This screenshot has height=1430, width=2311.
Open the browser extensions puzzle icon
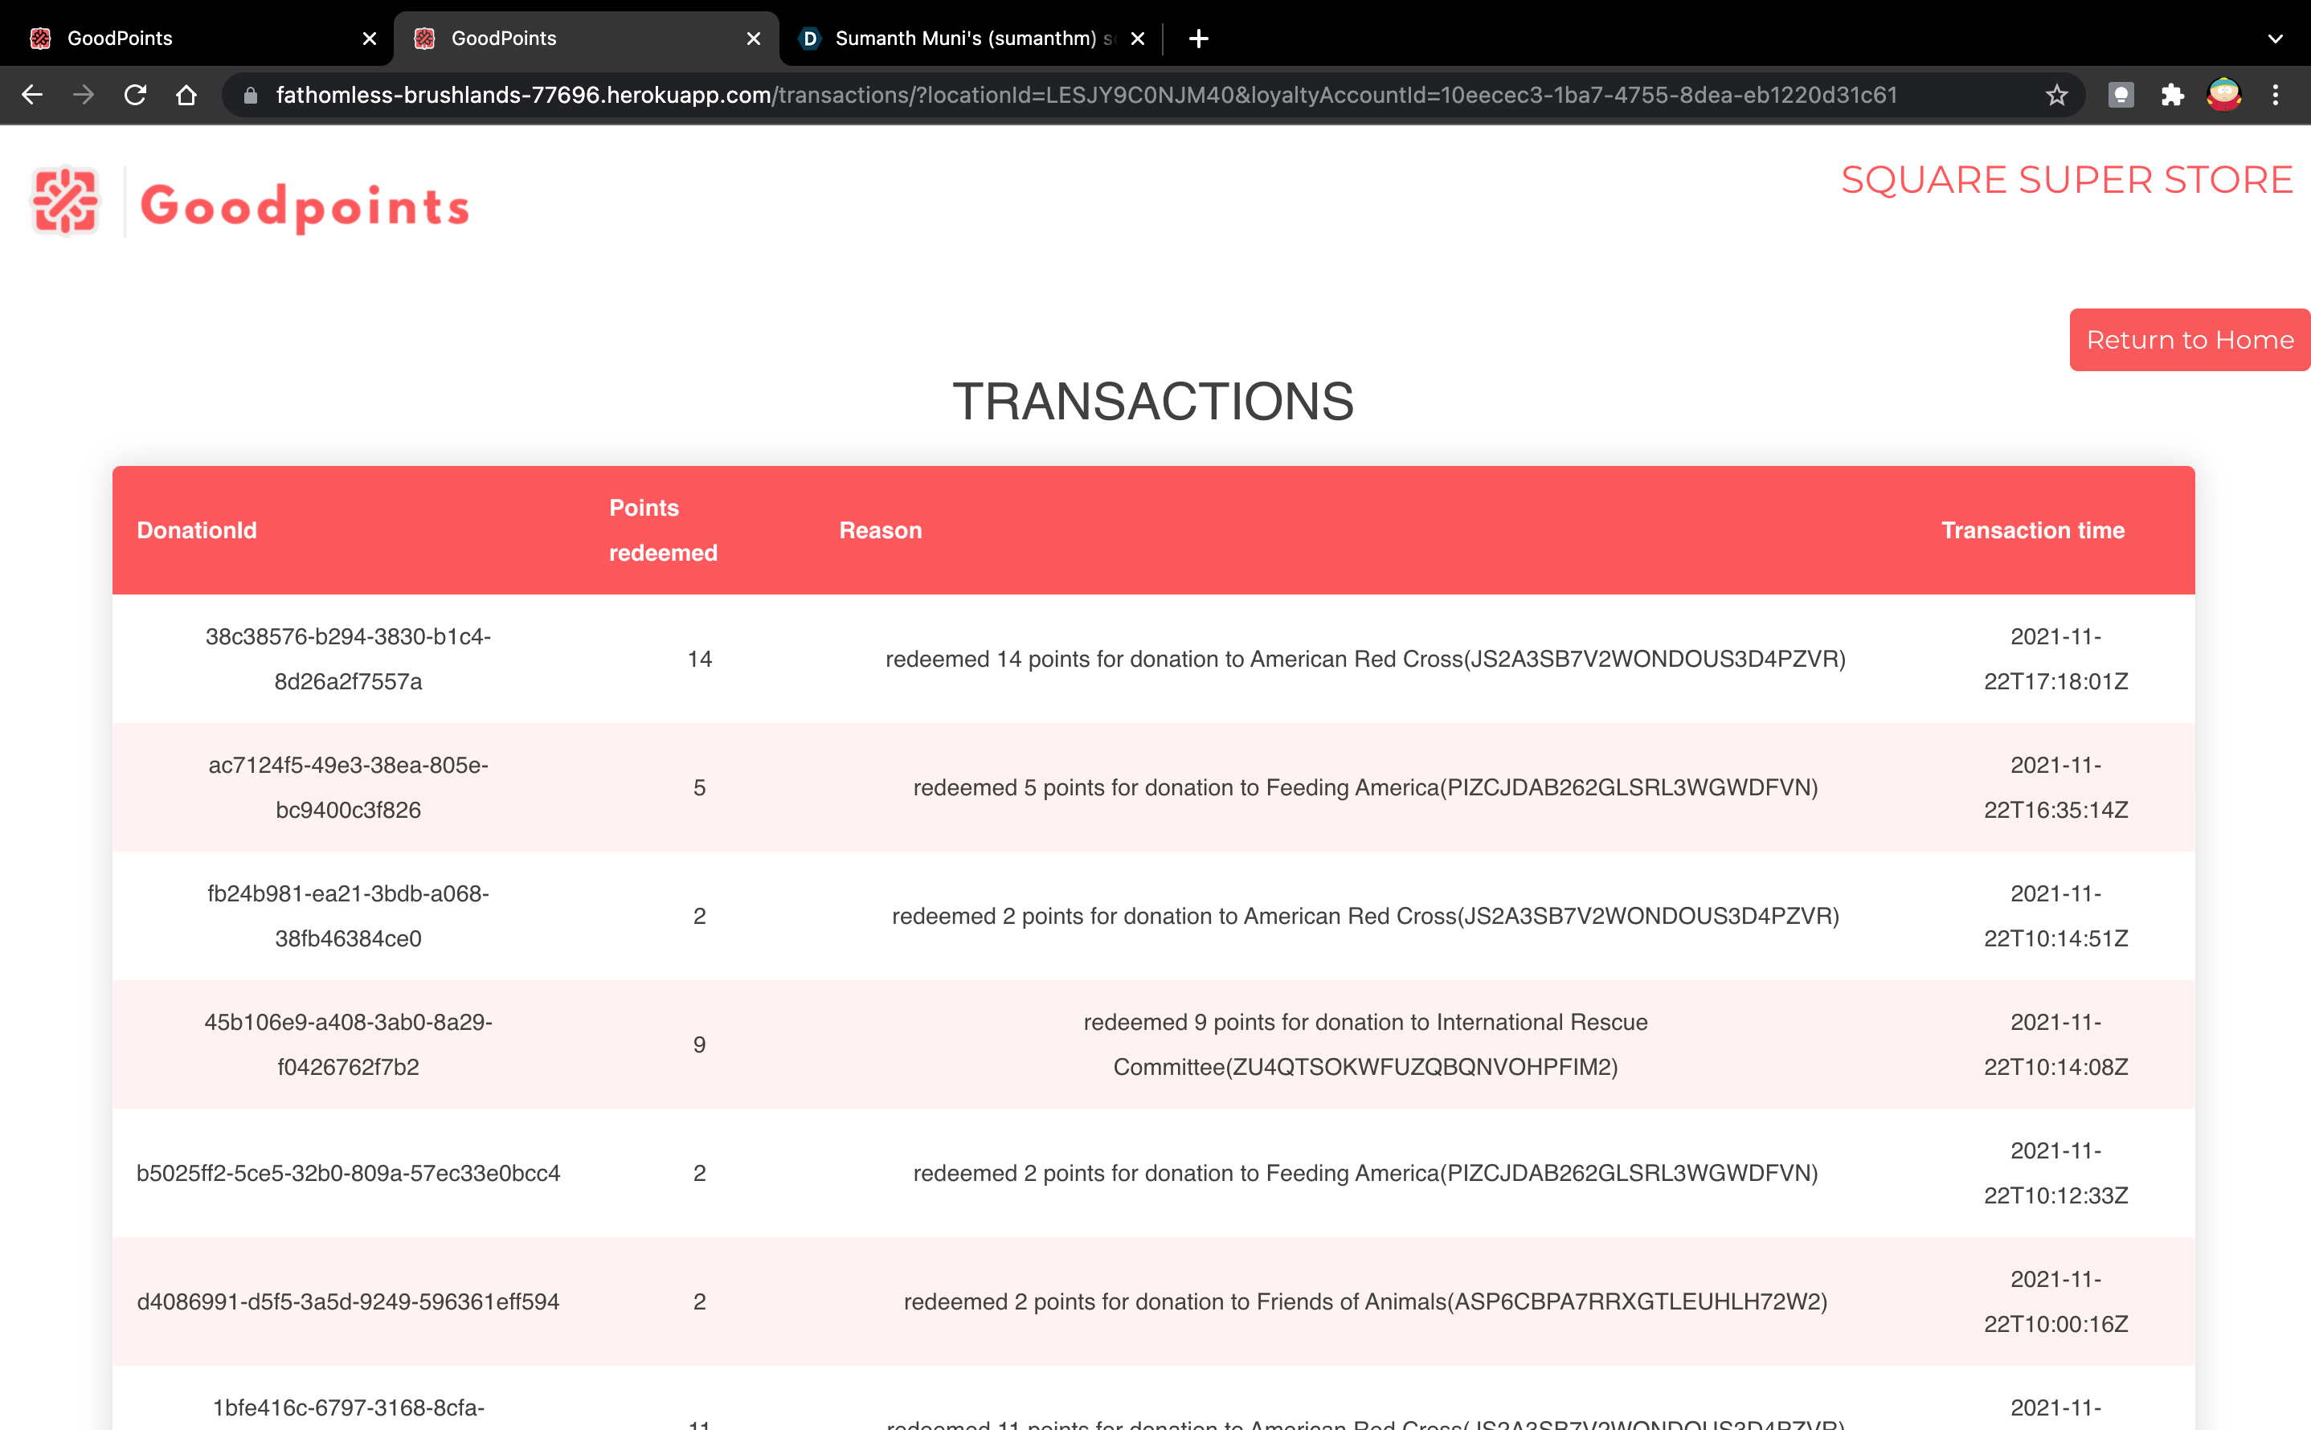click(2172, 95)
